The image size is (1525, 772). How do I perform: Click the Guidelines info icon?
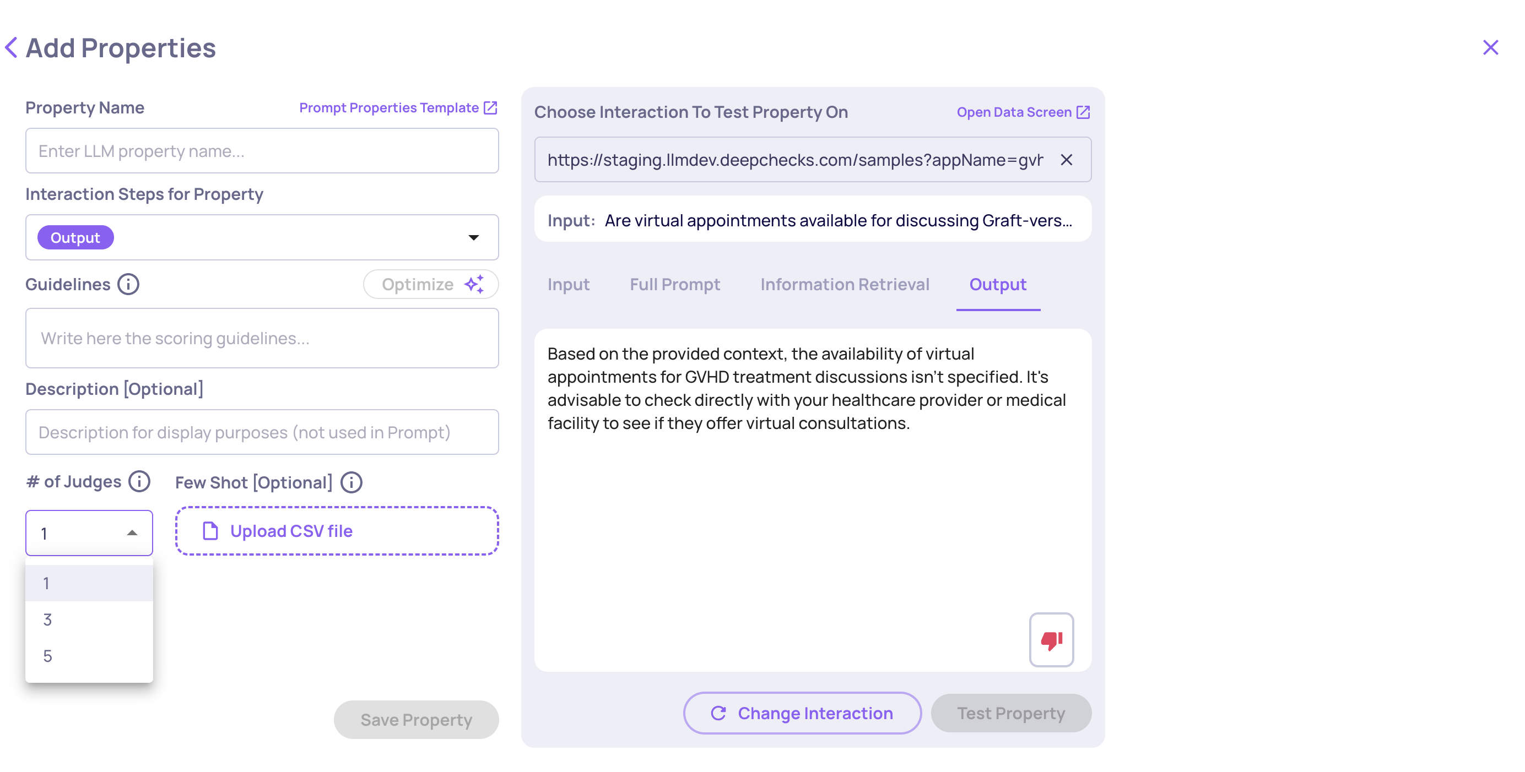(x=128, y=285)
